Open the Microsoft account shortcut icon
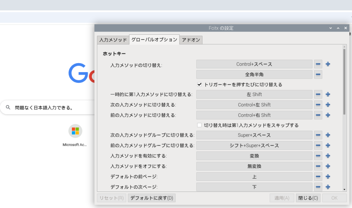Screen dimensions: 352x208 click(x=75, y=131)
